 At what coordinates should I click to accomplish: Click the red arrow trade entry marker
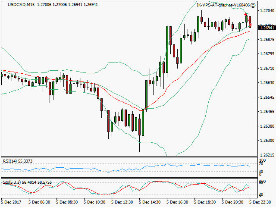point(245,15)
